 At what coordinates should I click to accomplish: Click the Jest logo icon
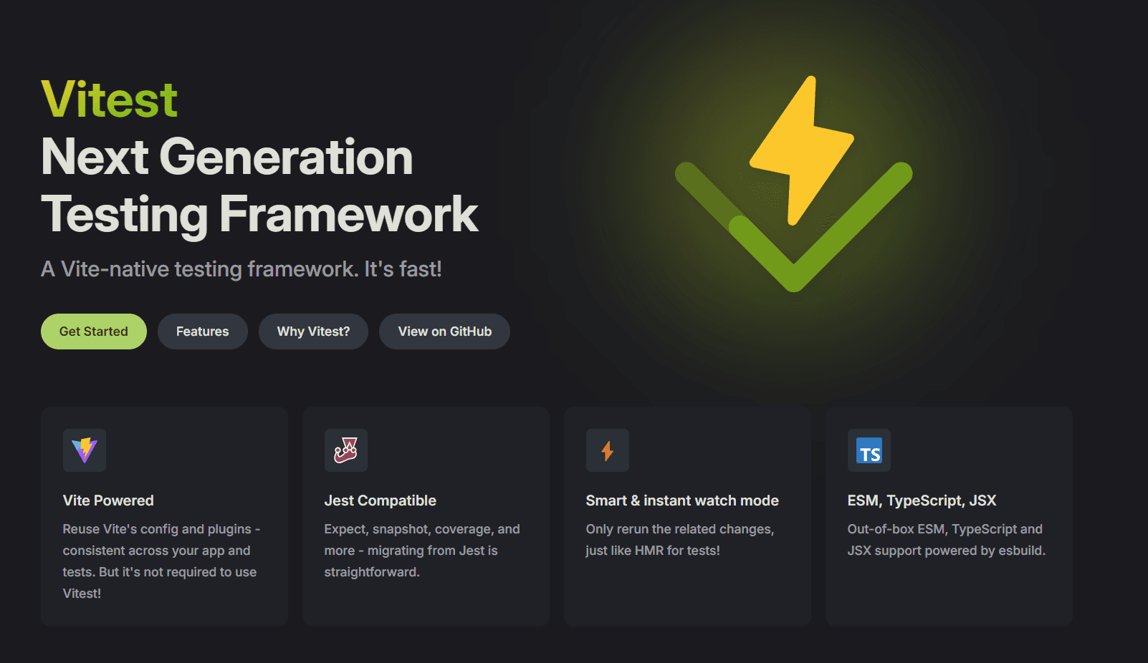(x=346, y=450)
